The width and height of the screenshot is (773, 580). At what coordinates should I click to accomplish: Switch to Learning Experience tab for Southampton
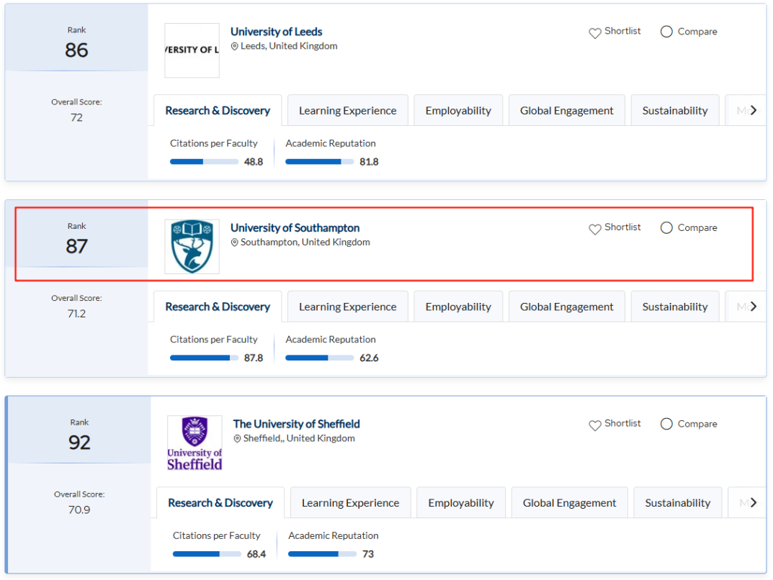click(347, 307)
